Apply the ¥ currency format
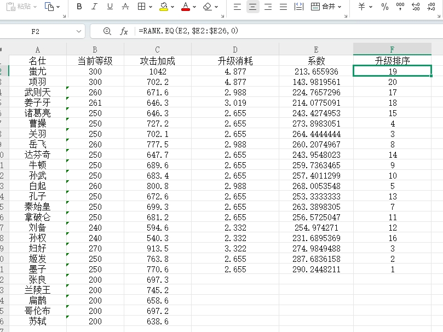The width and height of the screenshot is (443, 332). pyautogui.click(x=361, y=6)
